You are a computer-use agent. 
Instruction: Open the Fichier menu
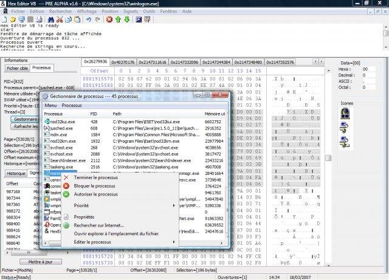click(18, 11)
